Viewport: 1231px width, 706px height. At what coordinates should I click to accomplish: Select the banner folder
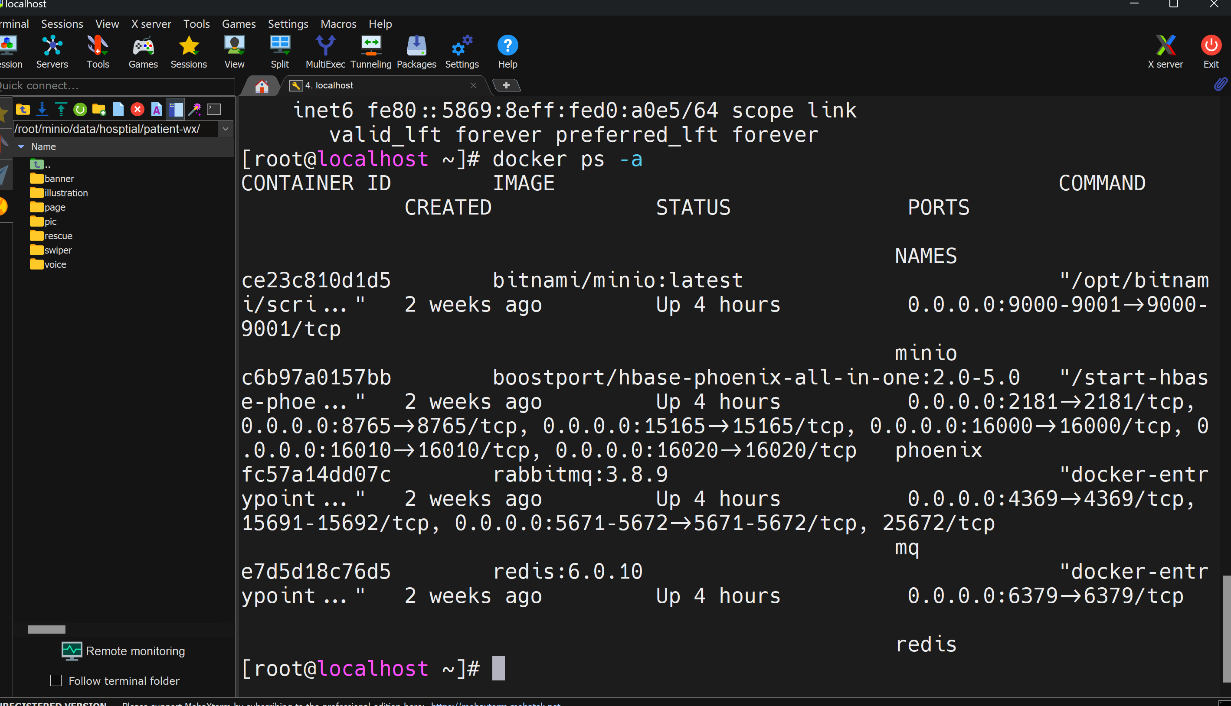tap(52, 179)
